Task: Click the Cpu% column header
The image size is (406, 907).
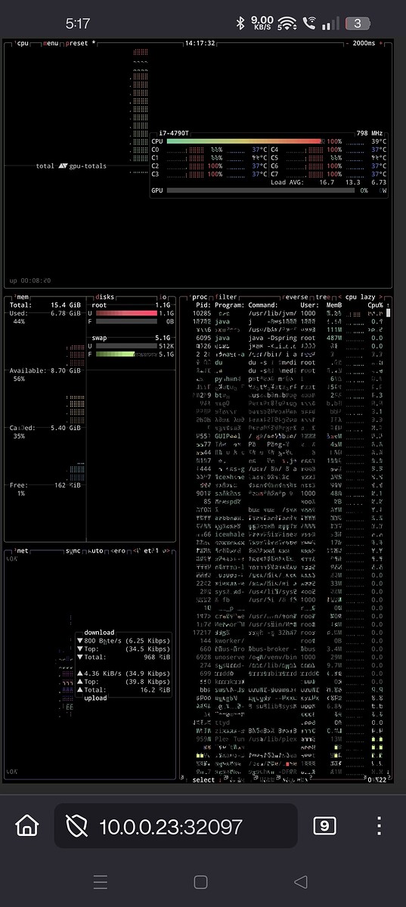Action: pos(375,305)
